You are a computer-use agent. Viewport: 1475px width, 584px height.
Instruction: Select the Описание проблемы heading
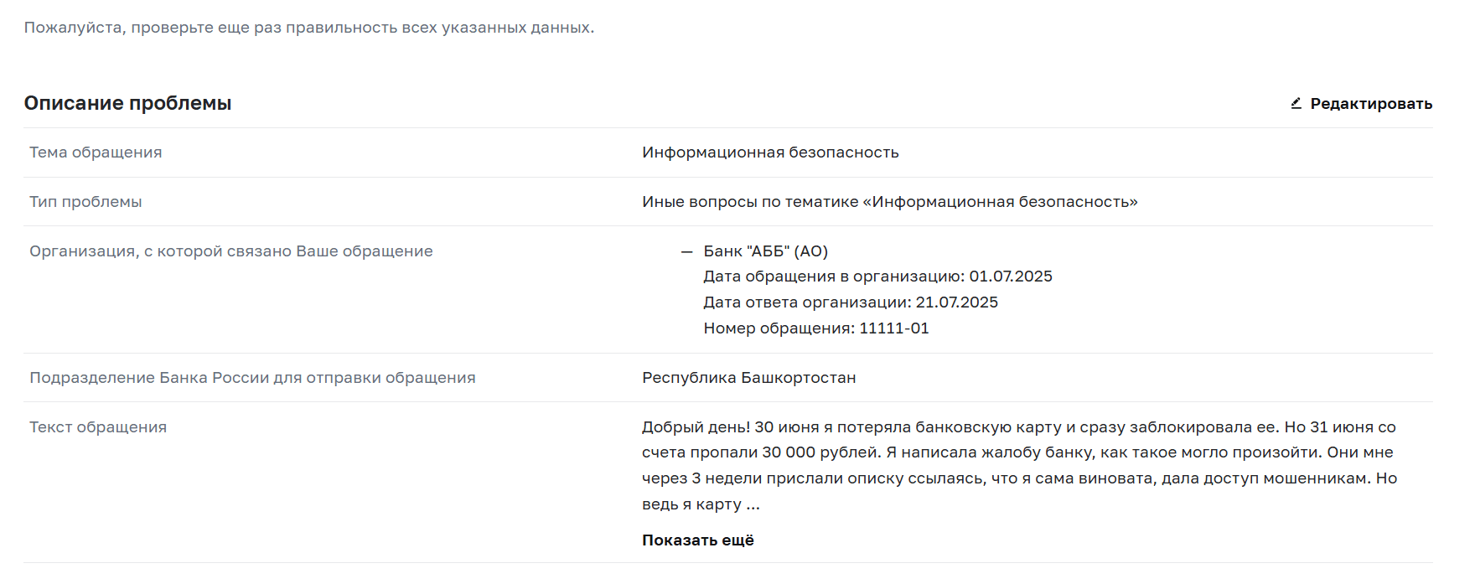pos(127,103)
